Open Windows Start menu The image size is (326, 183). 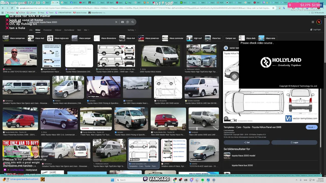coord(112,180)
